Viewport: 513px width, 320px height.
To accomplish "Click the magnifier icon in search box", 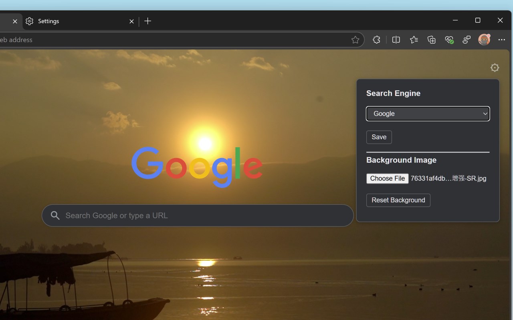I will click(55, 216).
